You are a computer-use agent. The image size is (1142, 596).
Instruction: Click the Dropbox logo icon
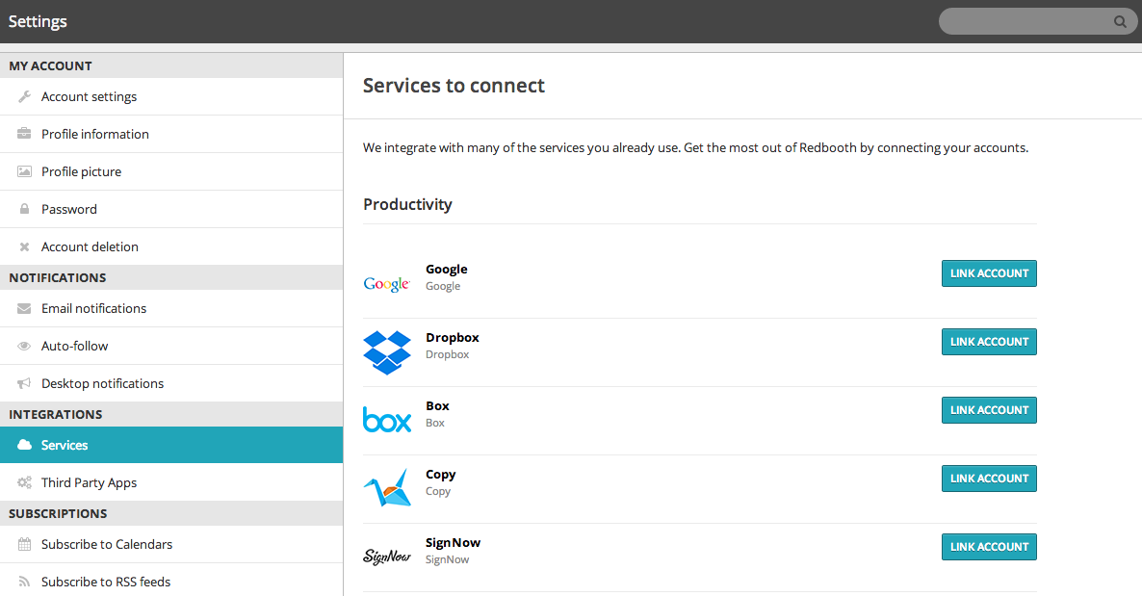click(387, 352)
